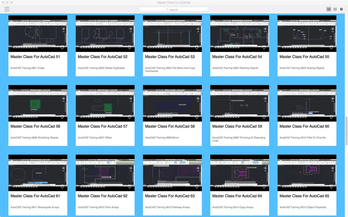Rate stars on Master Class For AutoCad 64

point(227,186)
